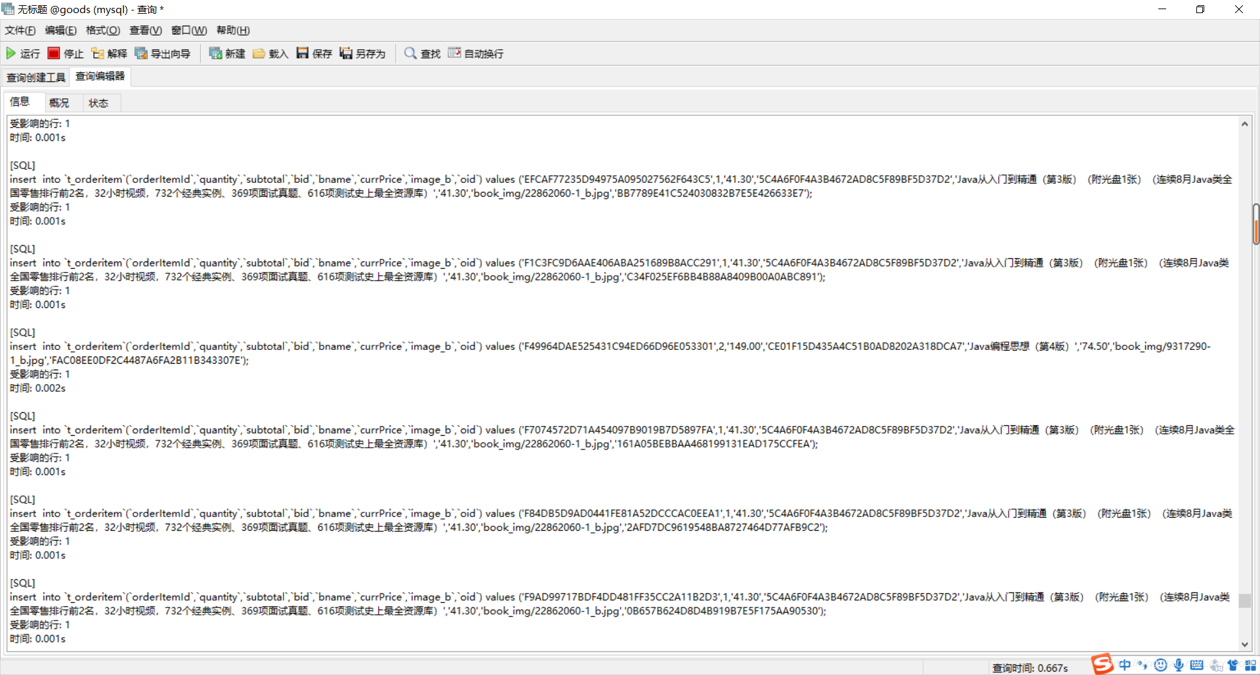Screen dimensions: 1260x675
Task: Click the Navicat window title icon
Action: (x=8, y=9)
